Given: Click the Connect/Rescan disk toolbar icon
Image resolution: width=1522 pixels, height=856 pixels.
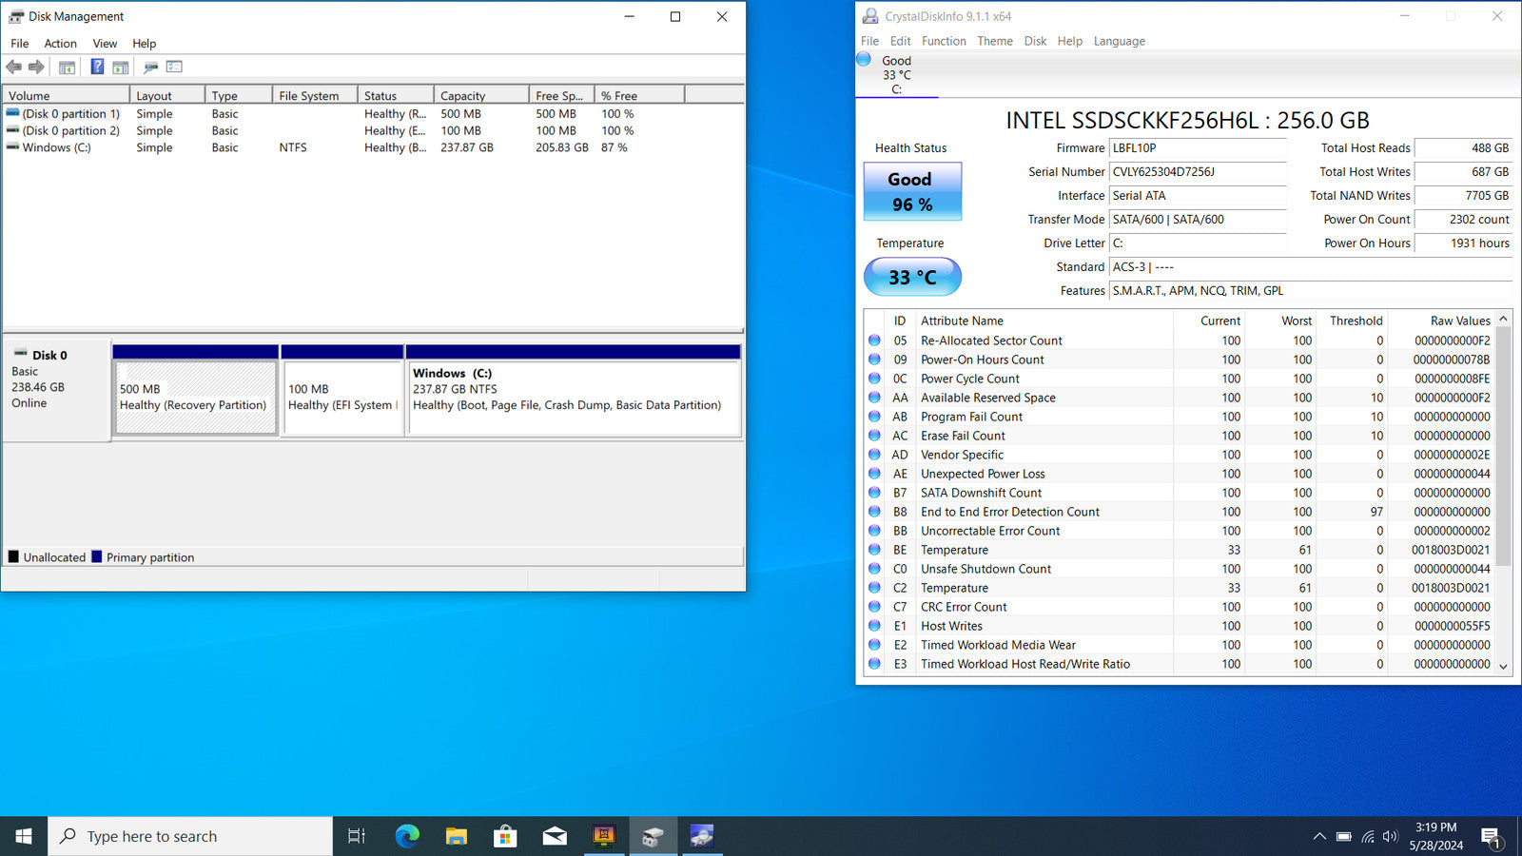Looking at the screenshot, I should (x=150, y=67).
